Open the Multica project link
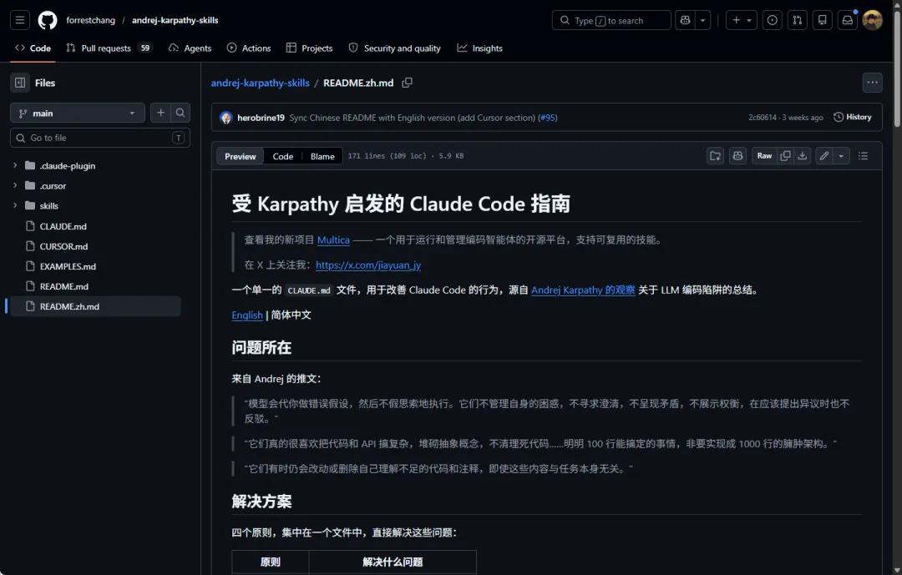 (333, 240)
